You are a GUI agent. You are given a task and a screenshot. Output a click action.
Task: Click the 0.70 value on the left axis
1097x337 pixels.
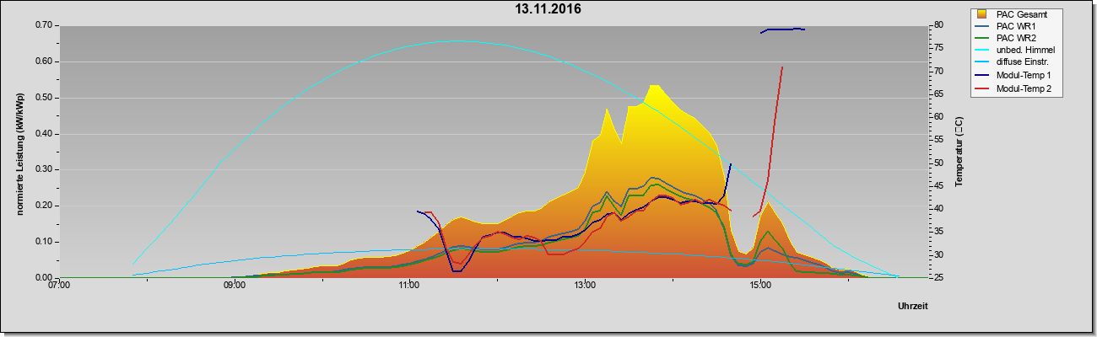[44, 25]
